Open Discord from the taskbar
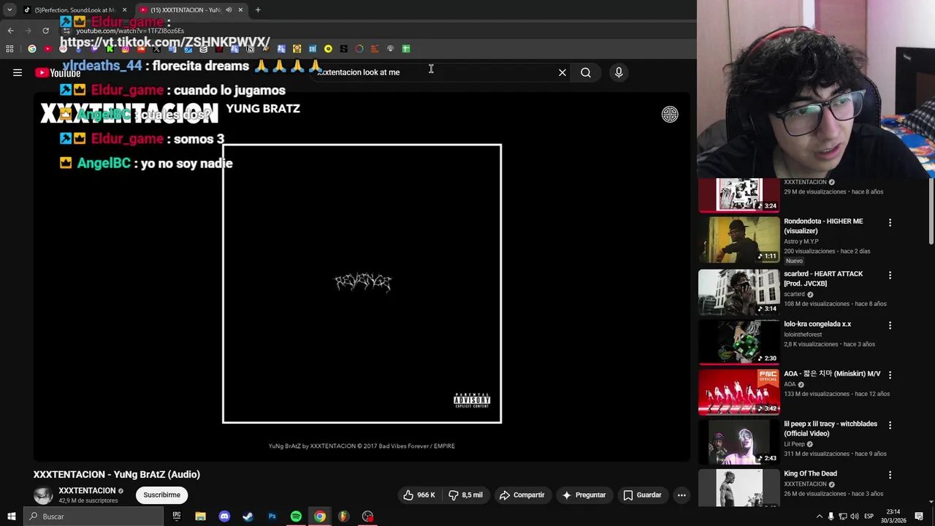 click(224, 517)
